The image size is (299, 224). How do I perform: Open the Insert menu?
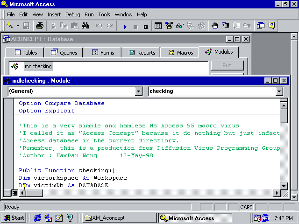pos(54,14)
